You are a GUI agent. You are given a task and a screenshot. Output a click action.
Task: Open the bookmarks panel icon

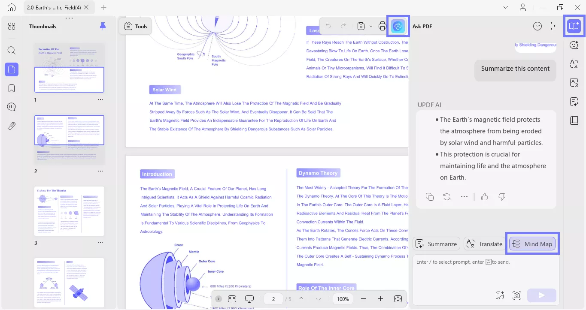click(x=12, y=88)
